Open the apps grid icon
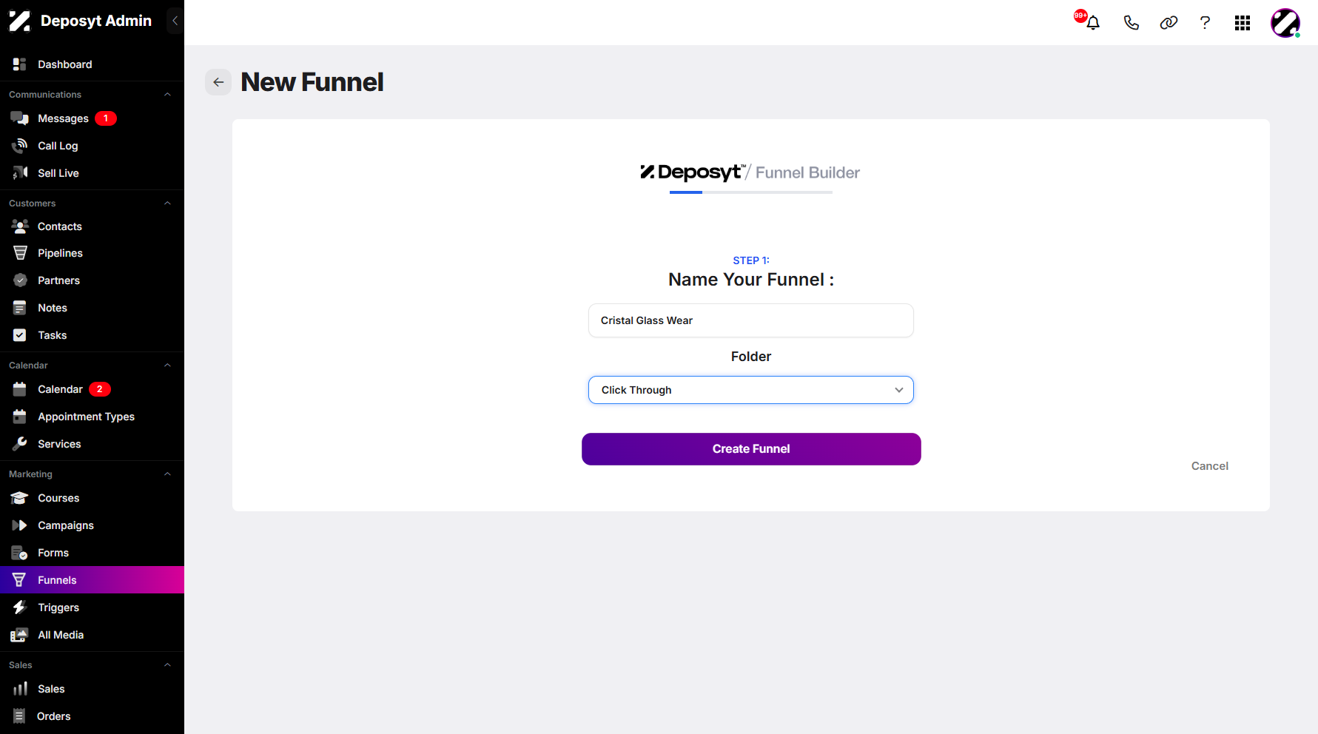 (1243, 23)
